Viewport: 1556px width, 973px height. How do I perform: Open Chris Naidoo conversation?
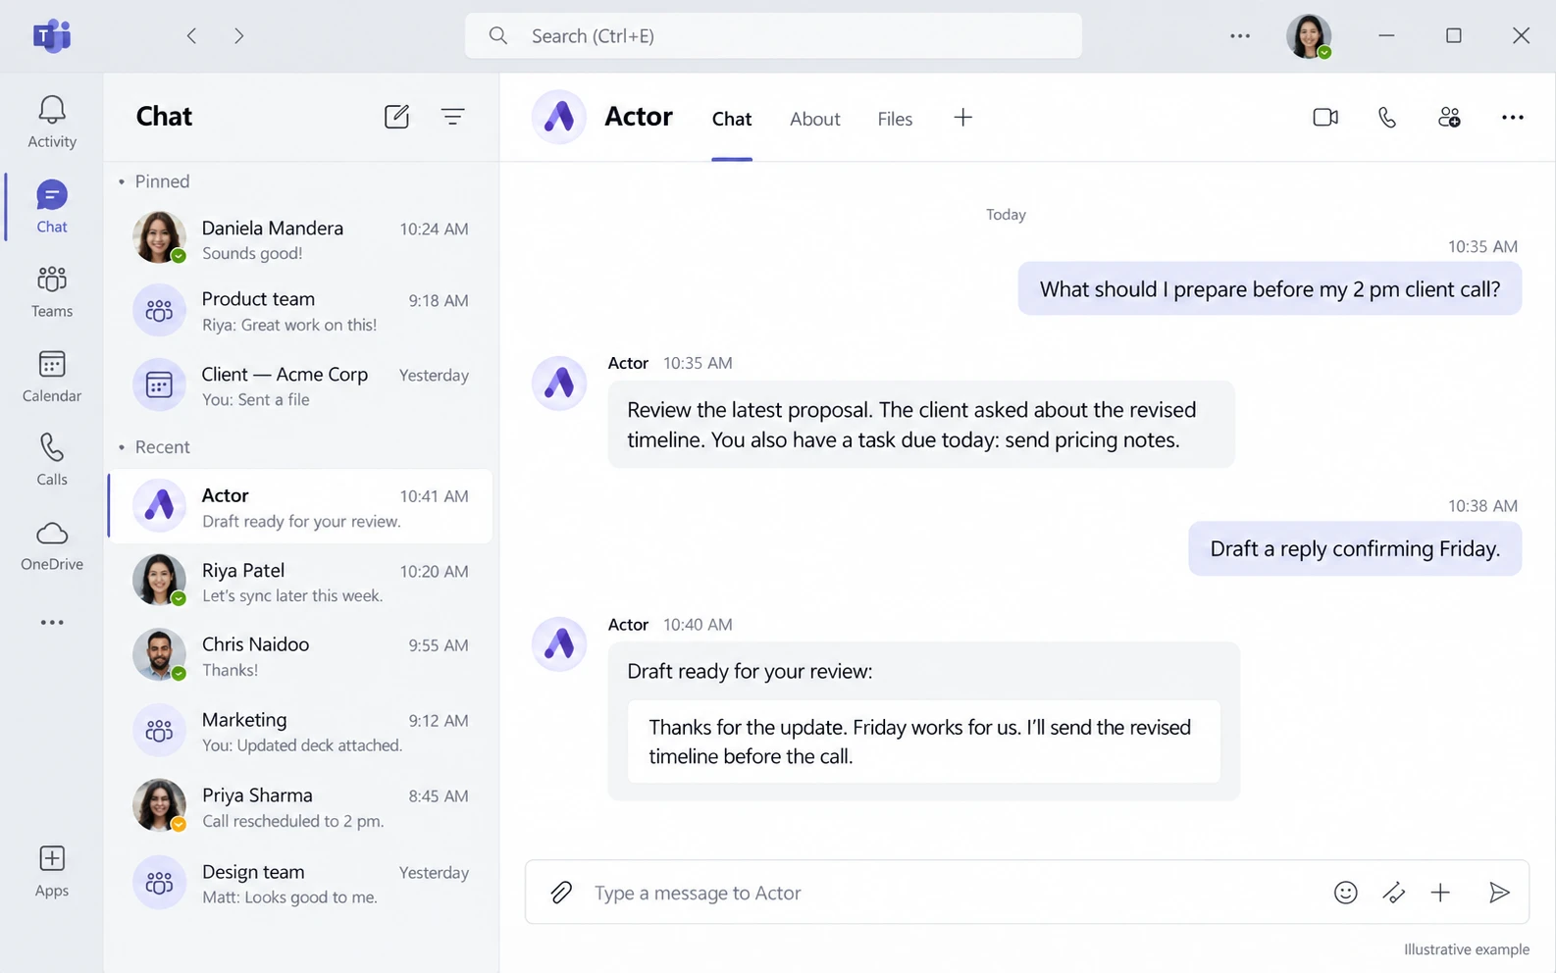coord(300,656)
